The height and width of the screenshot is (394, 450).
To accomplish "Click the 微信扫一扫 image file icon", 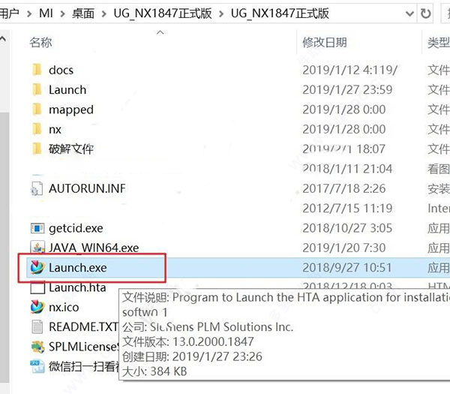I will click(37, 366).
